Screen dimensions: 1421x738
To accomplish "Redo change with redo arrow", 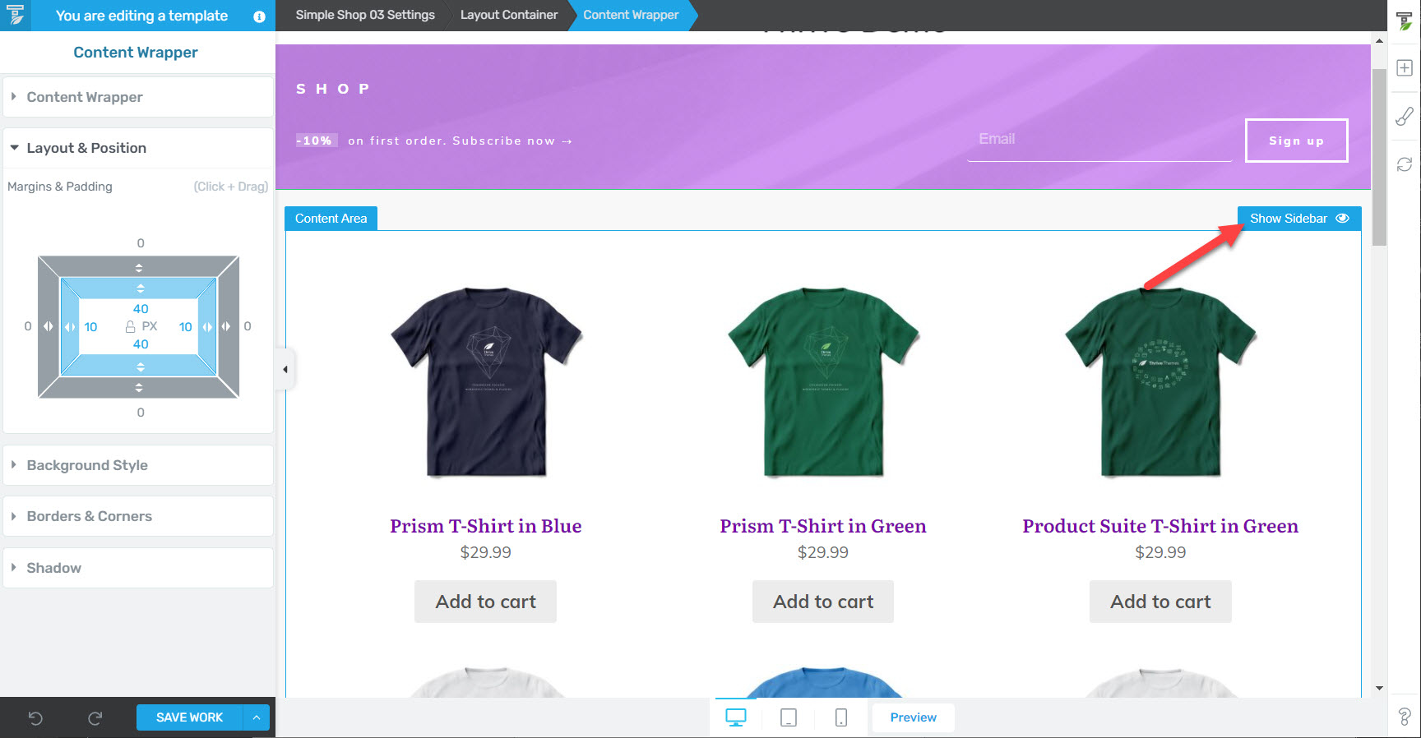I will [95, 717].
